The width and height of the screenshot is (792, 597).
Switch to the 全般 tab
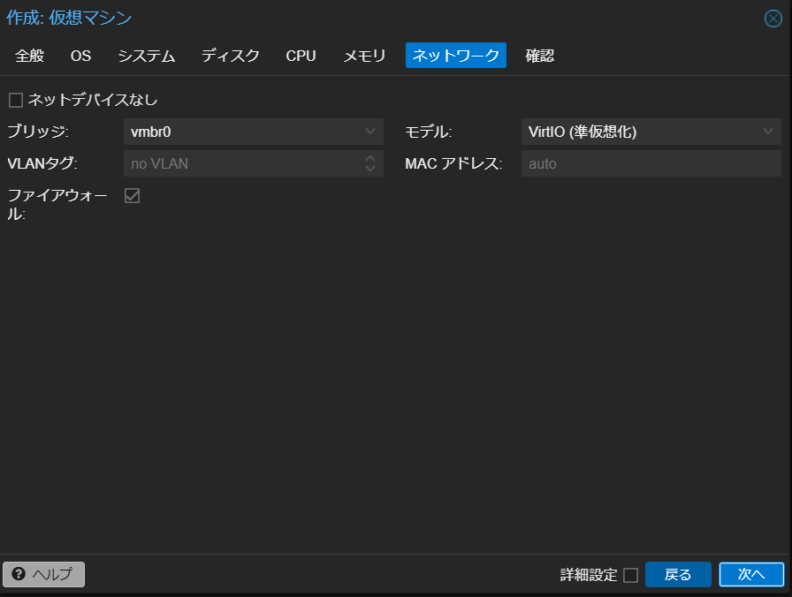(30, 56)
